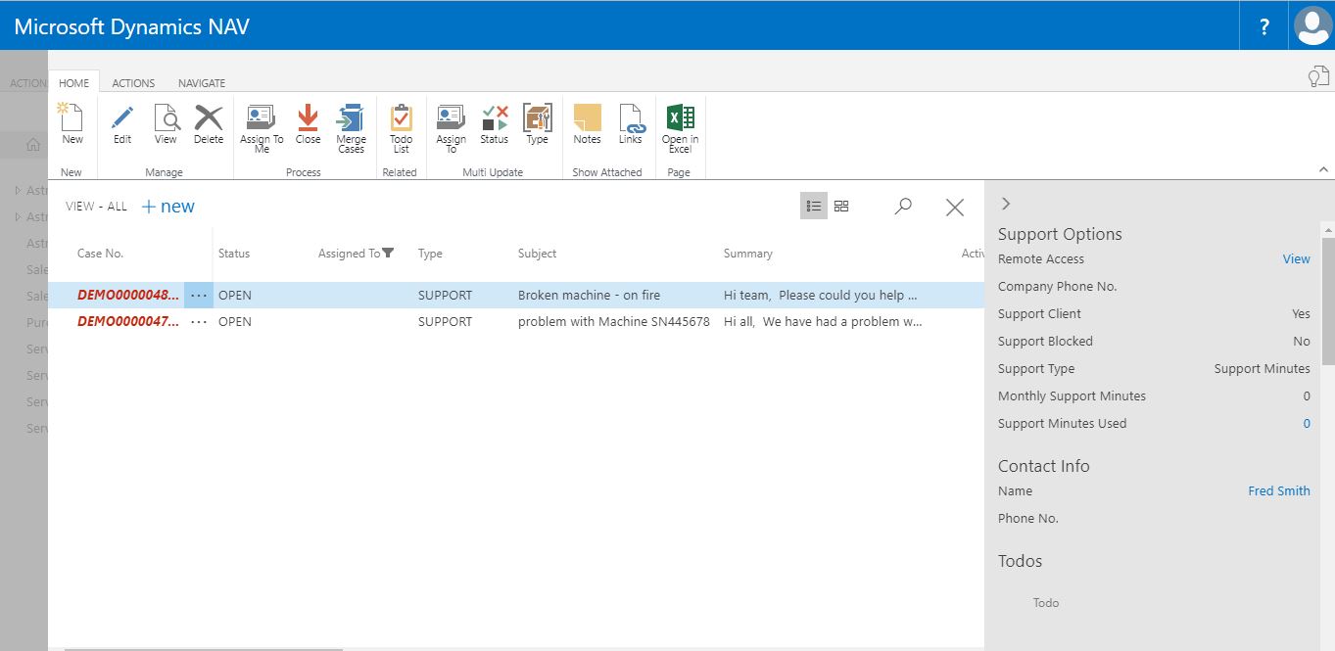Sort by the Status column header

[234, 254]
